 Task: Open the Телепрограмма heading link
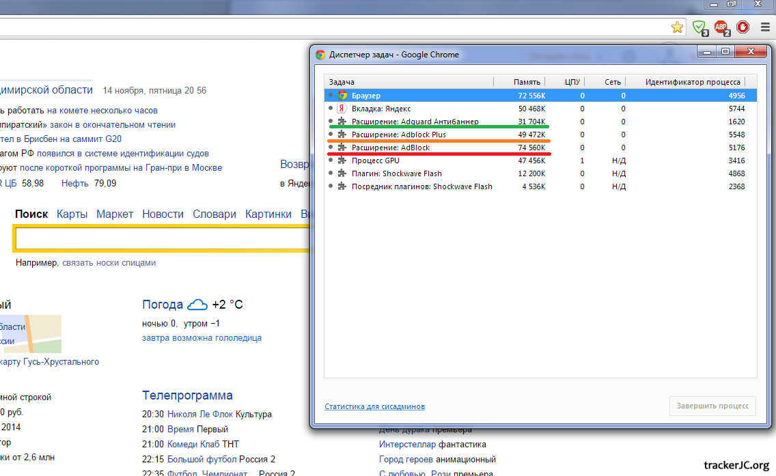click(x=187, y=395)
